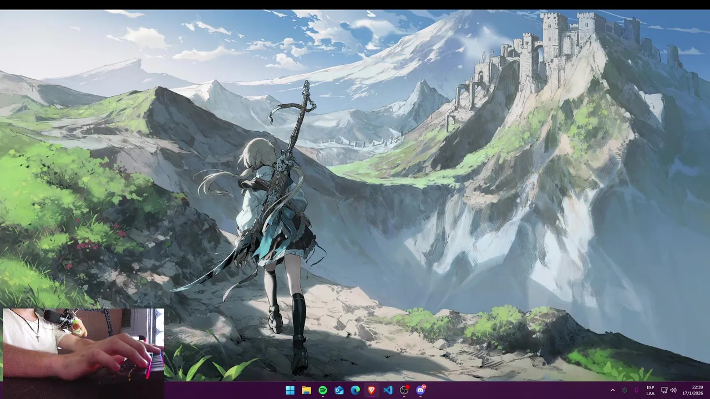Open the Windows Start menu
Image resolution: width=710 pixels, height=399 pixels.
tap(290, 390)
